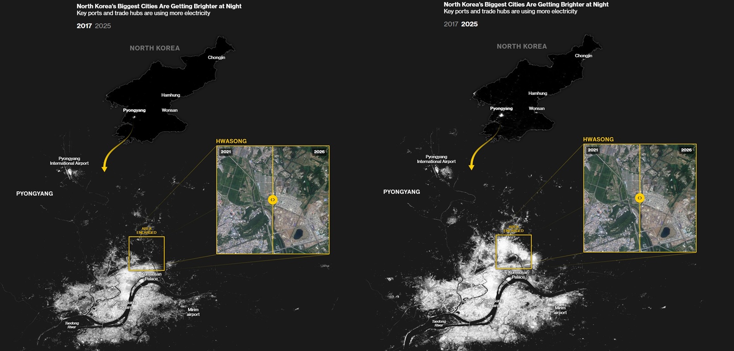Select the bold 2017 year toggle in the left graphic
The image size is (734, 351).
point(84,26)
